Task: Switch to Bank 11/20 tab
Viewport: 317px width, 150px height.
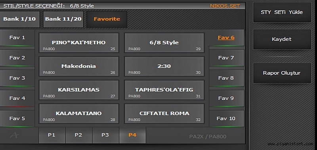Action: [x=63, y=19]
